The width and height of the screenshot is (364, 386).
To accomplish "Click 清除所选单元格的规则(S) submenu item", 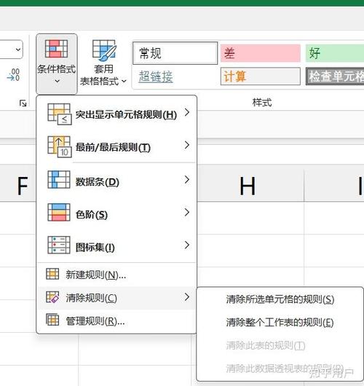I will (x=280, y=299).
